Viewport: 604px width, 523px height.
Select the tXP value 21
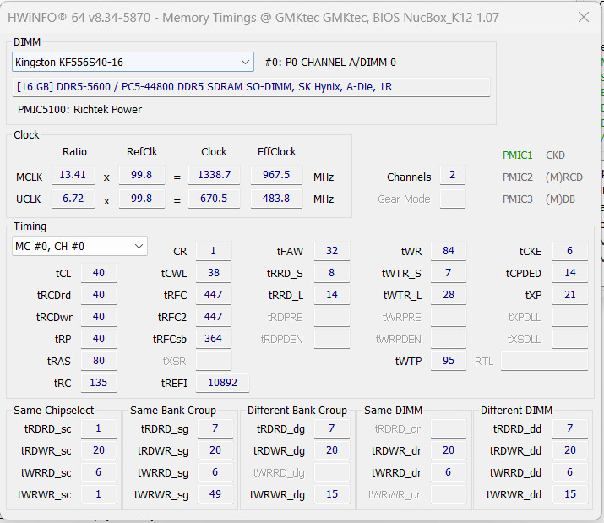tap(570, 295)
